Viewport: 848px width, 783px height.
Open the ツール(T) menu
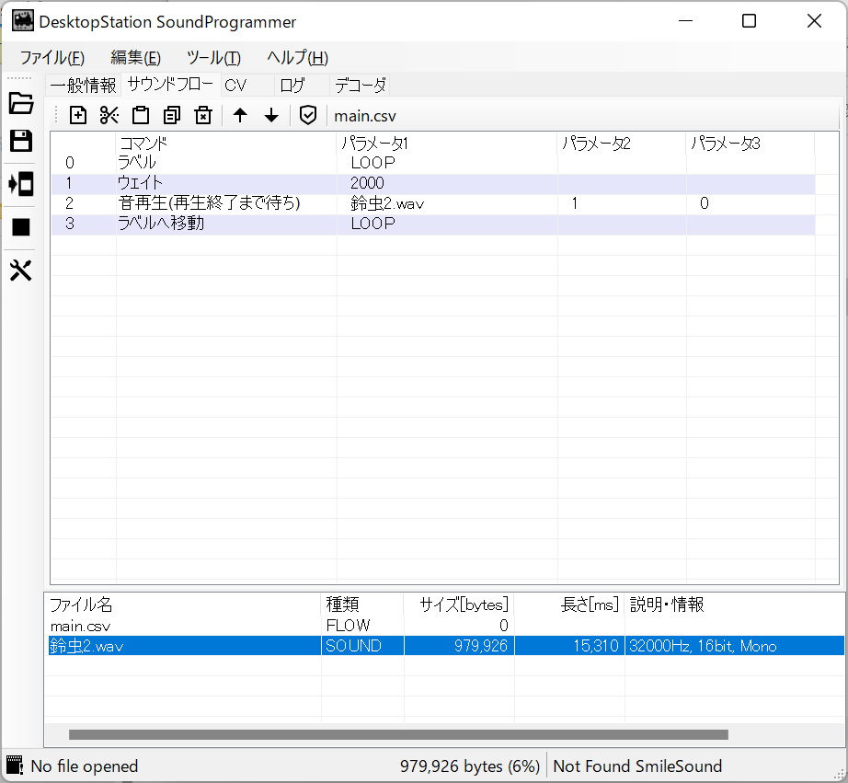(x=213, y=57)
